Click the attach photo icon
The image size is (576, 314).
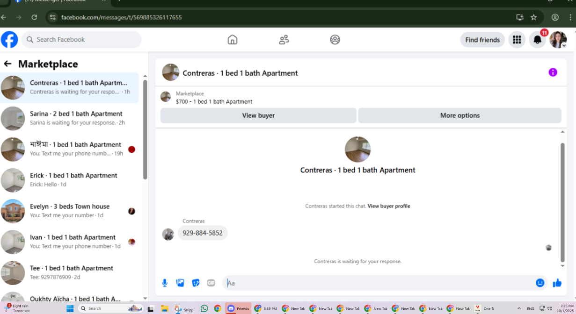[x=180, y=283]
